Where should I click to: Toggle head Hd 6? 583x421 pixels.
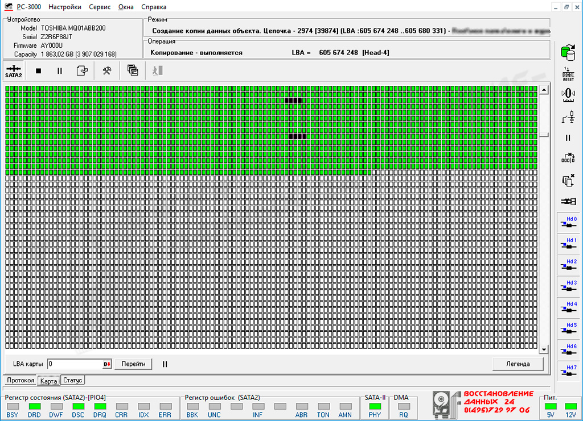(569, 349)
